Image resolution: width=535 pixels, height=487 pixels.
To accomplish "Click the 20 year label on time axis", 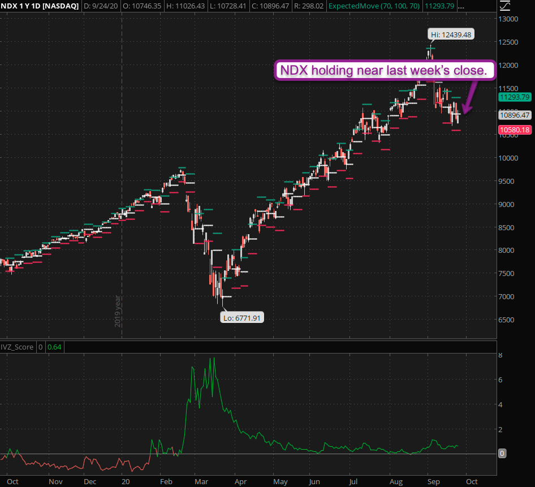I will tap(126, 481).
